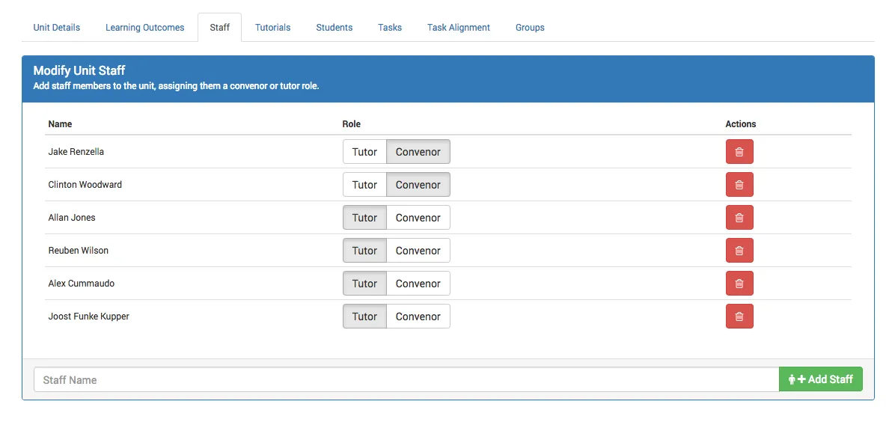
Task: Open the Students tab
Action: [x=334, y=28]
